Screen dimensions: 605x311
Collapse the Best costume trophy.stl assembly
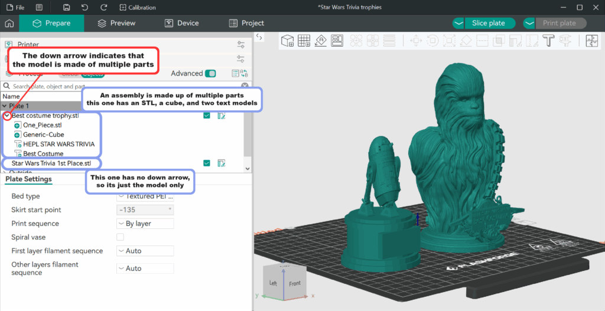coord(7,116)
